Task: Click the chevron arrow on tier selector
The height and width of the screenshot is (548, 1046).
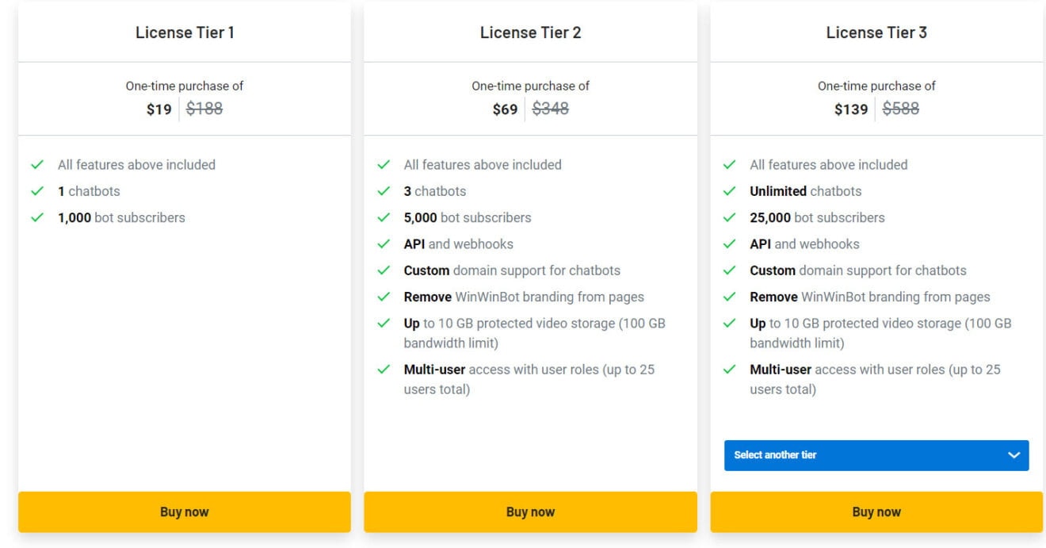Action: click(x=1014, y=455)
